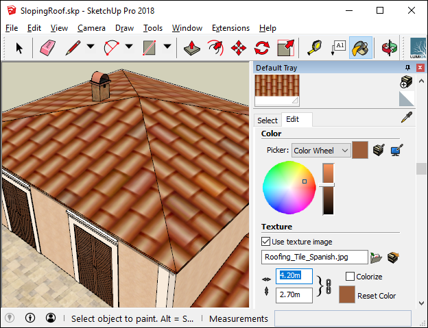
Task: Pick the Tape Measure tool
Action: [313, 47]
